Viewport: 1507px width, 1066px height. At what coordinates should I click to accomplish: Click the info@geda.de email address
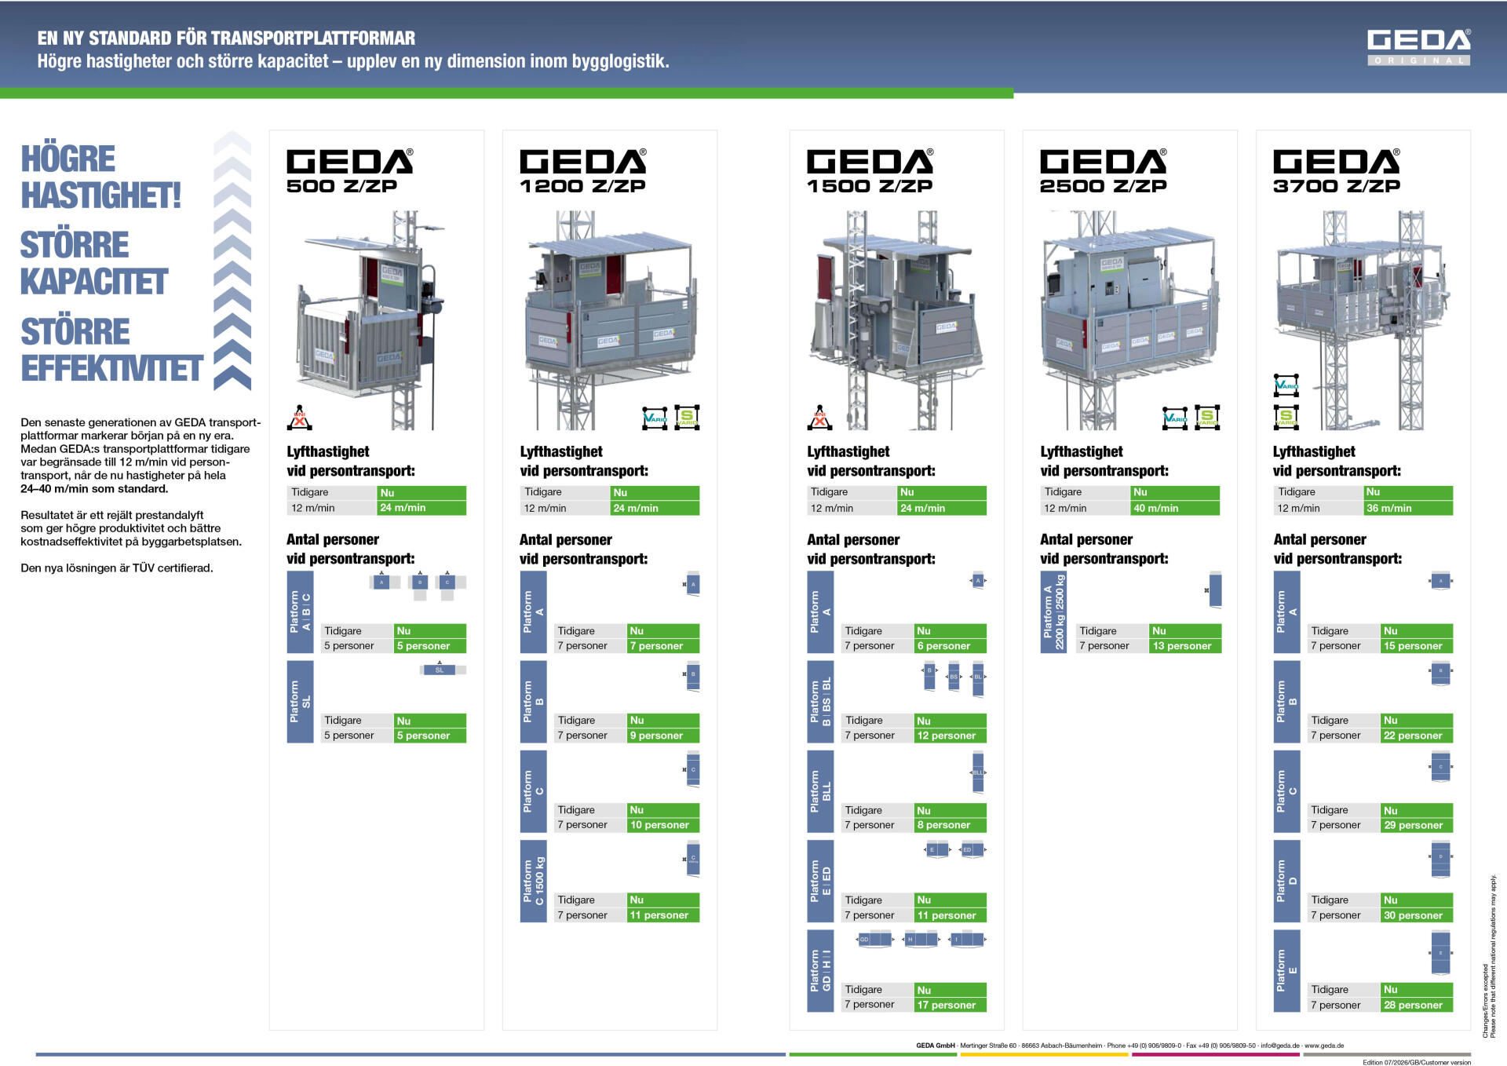click(x=1280, y=1046)
